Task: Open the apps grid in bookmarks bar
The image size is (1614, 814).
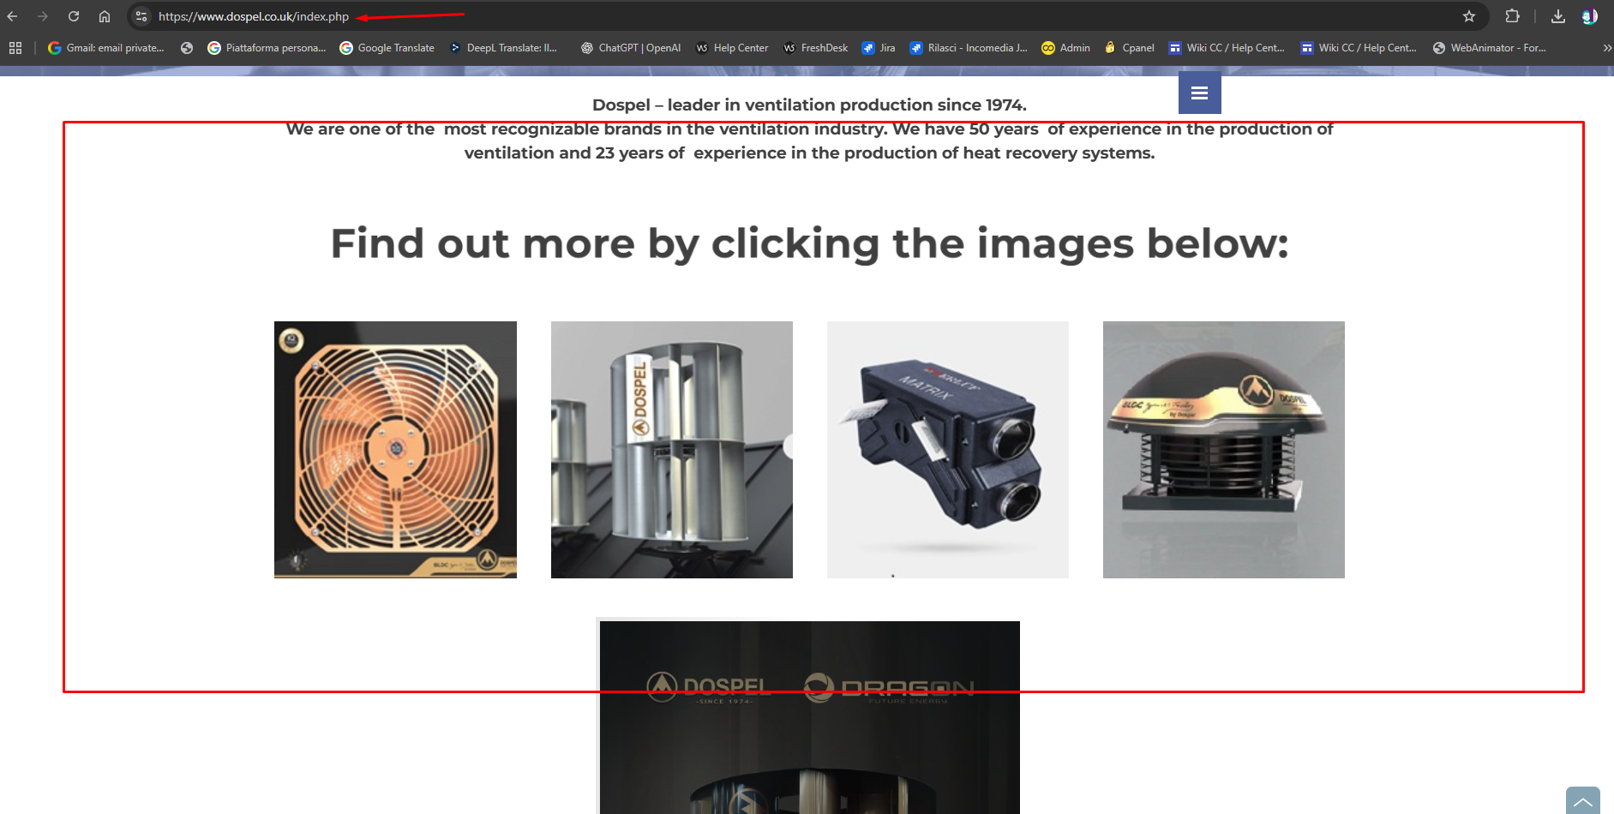Action: [15, 48]
